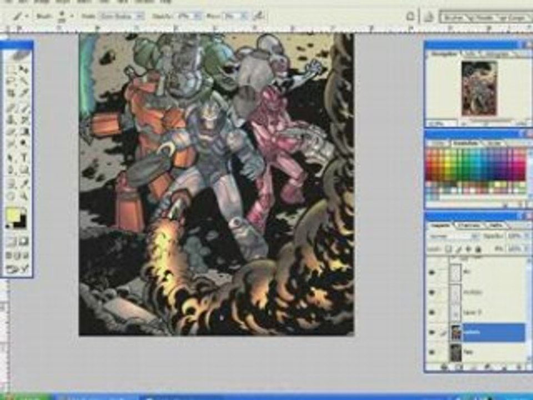Select the Path Selection tool
Viewport: 533px width, 400px height.
[11, 158]
